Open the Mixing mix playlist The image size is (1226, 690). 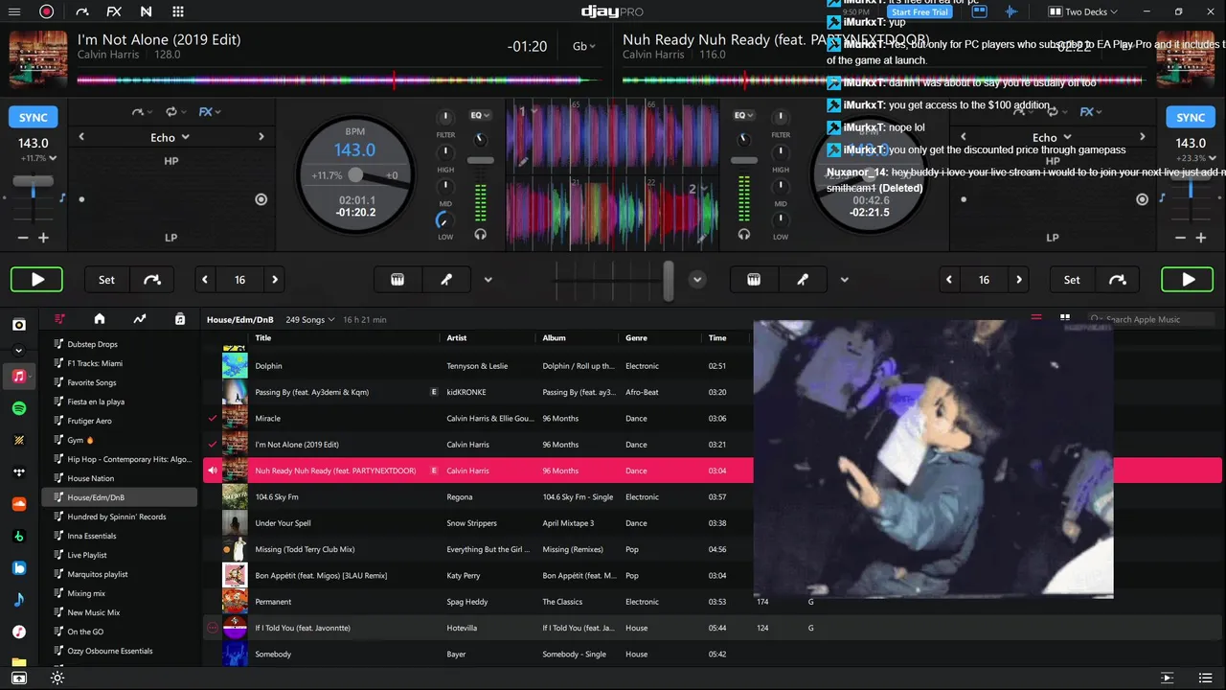(86, 593)
